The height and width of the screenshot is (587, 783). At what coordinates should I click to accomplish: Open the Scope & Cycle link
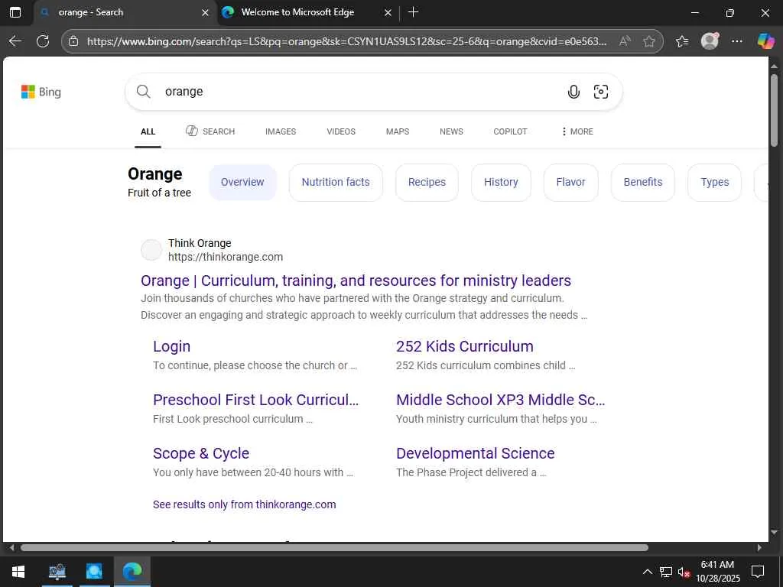pos(201,453)
